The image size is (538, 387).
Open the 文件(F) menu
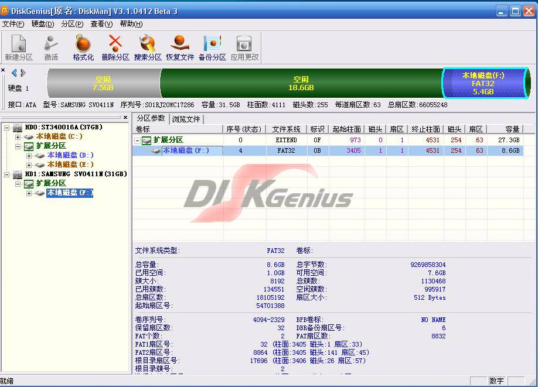13,24
